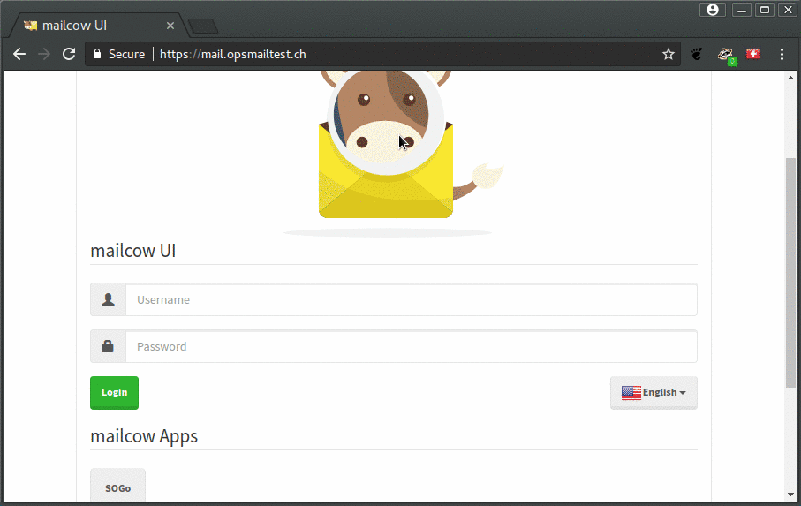Click the scrollbar down arrow

point(790,494)
